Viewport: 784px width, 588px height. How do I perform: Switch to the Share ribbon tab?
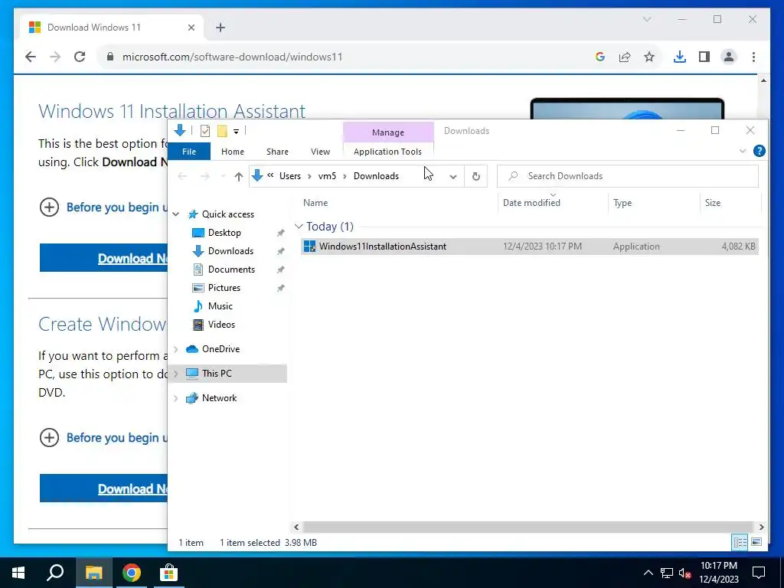click(x=277, y=152)
